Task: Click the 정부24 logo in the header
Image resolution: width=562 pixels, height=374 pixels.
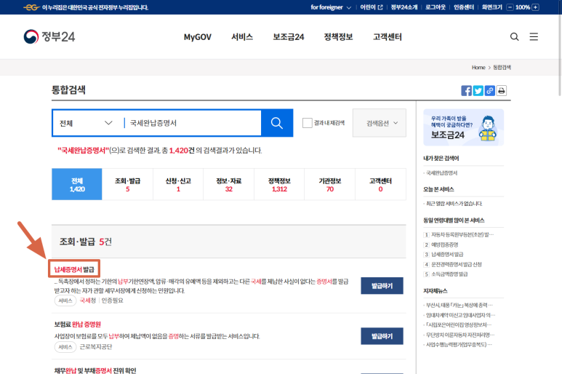Action: coord(49,36)
